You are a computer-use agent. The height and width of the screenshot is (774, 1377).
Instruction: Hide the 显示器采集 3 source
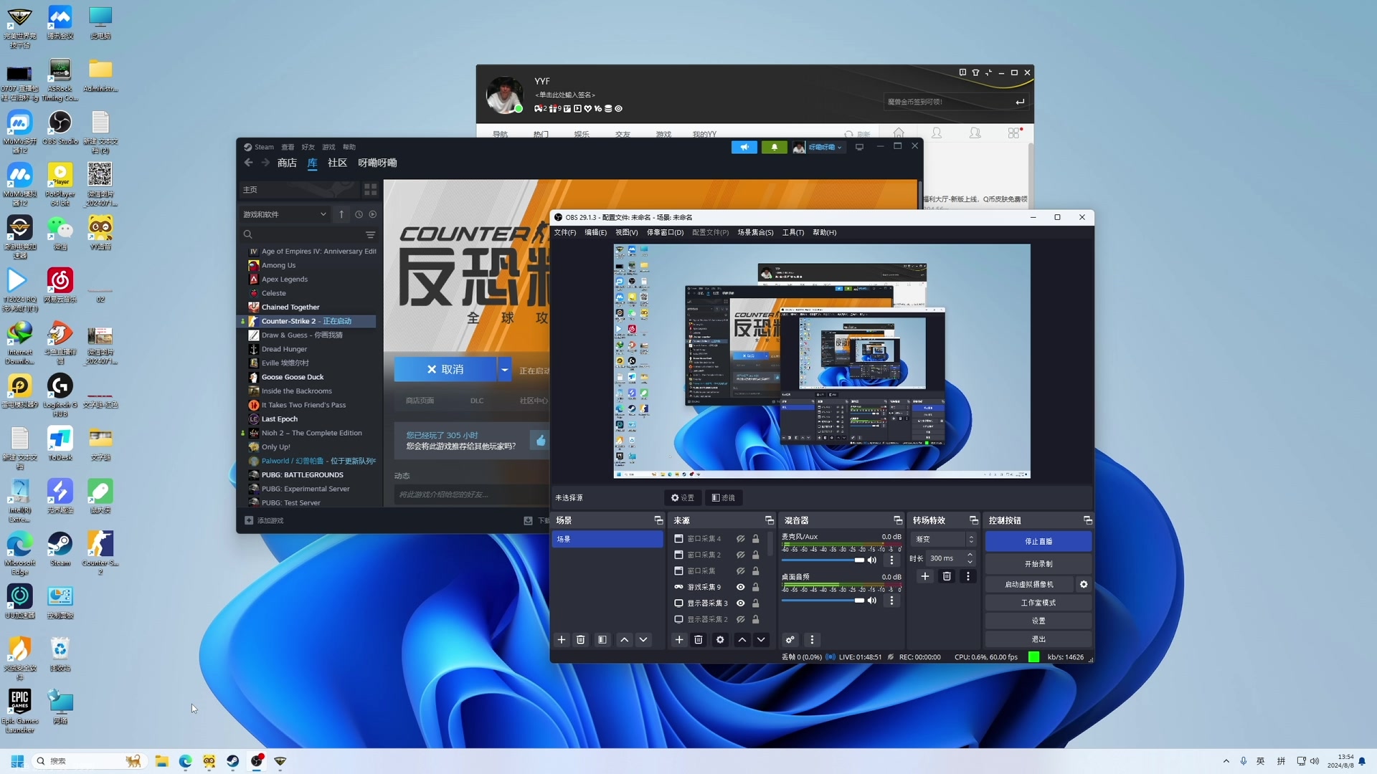point(741,603)
